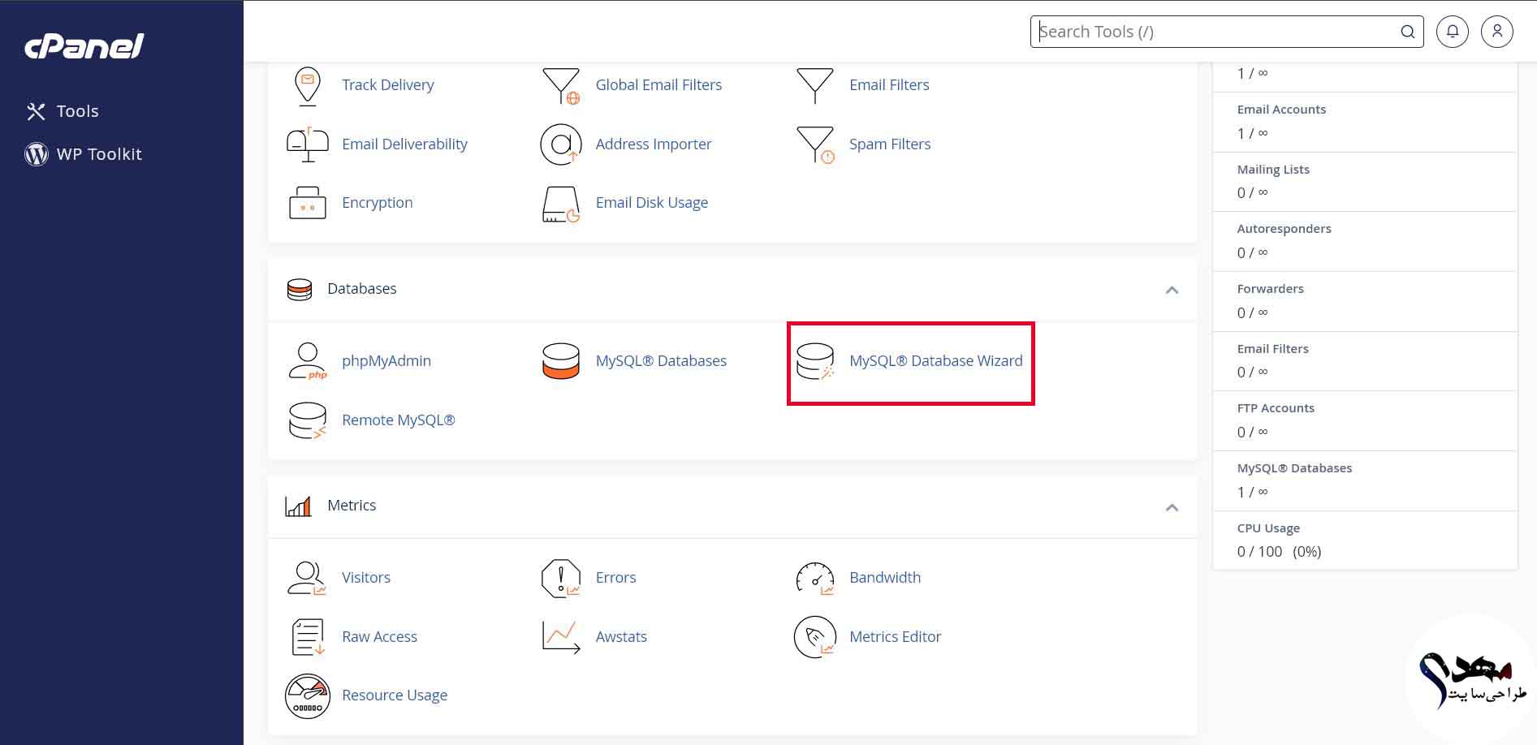Open the Raw Access link
This screenshot has height=745, width=1537.
379,637
